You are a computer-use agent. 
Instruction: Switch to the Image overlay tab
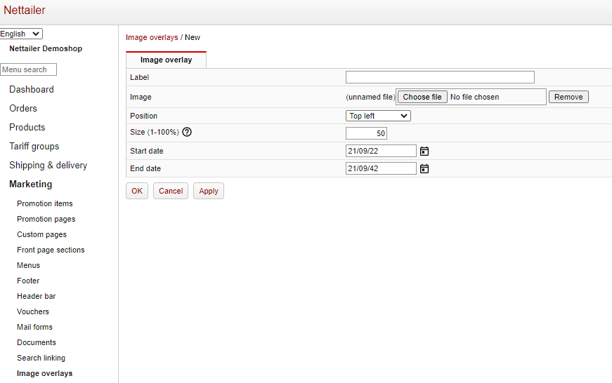point(166,60)
